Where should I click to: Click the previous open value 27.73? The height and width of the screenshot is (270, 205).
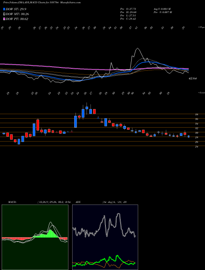pos(132,9)
